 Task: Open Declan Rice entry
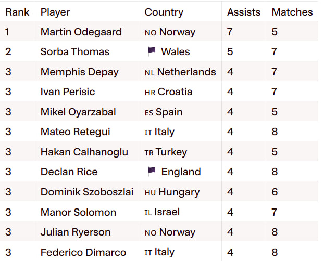pos(69,172)
